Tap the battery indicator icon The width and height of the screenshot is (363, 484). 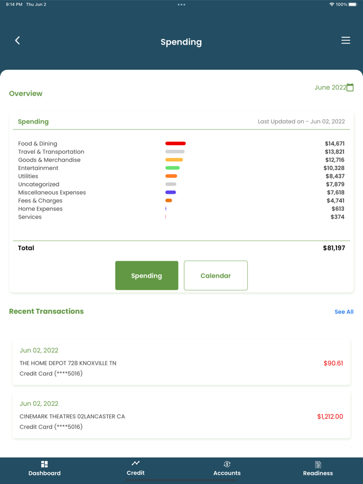tap(353, 4)
